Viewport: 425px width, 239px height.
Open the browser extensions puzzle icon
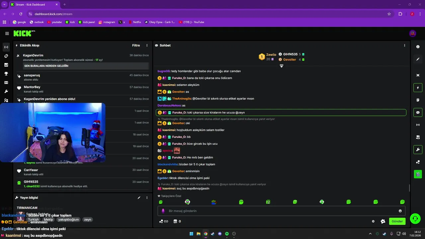[400, 14]
